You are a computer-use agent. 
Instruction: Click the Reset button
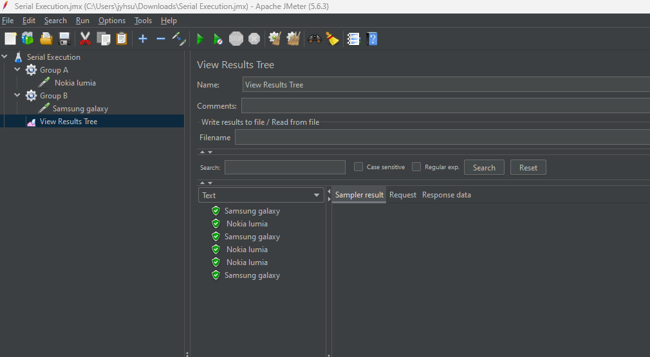click(x=528, y=167)
